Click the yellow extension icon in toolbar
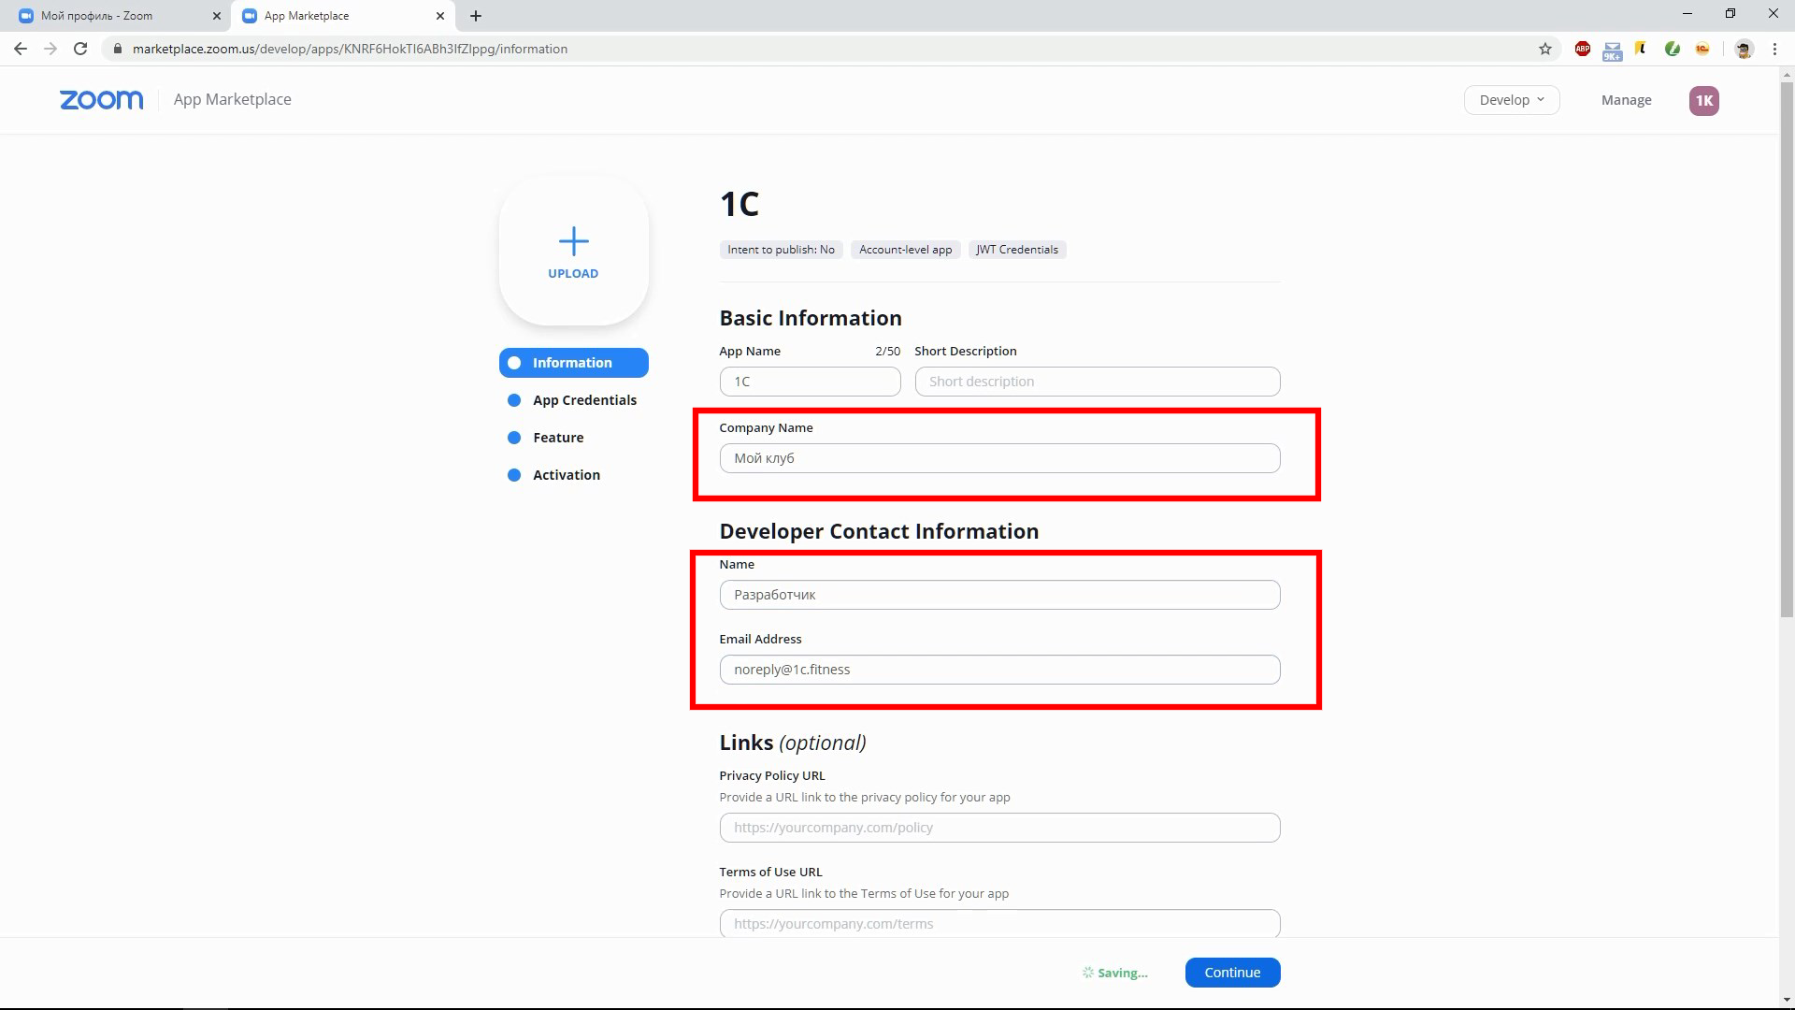This screenshot has width=1795, height=1010. tap(1641, 49)
